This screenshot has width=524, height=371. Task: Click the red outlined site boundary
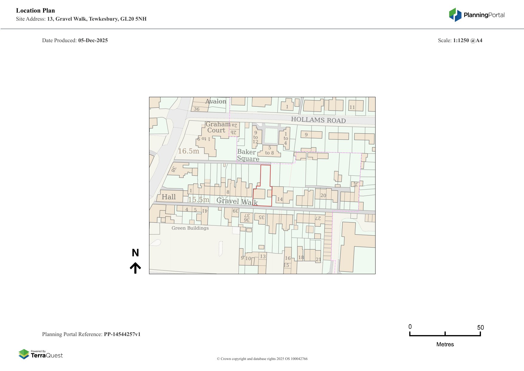(x=263, y=186)
